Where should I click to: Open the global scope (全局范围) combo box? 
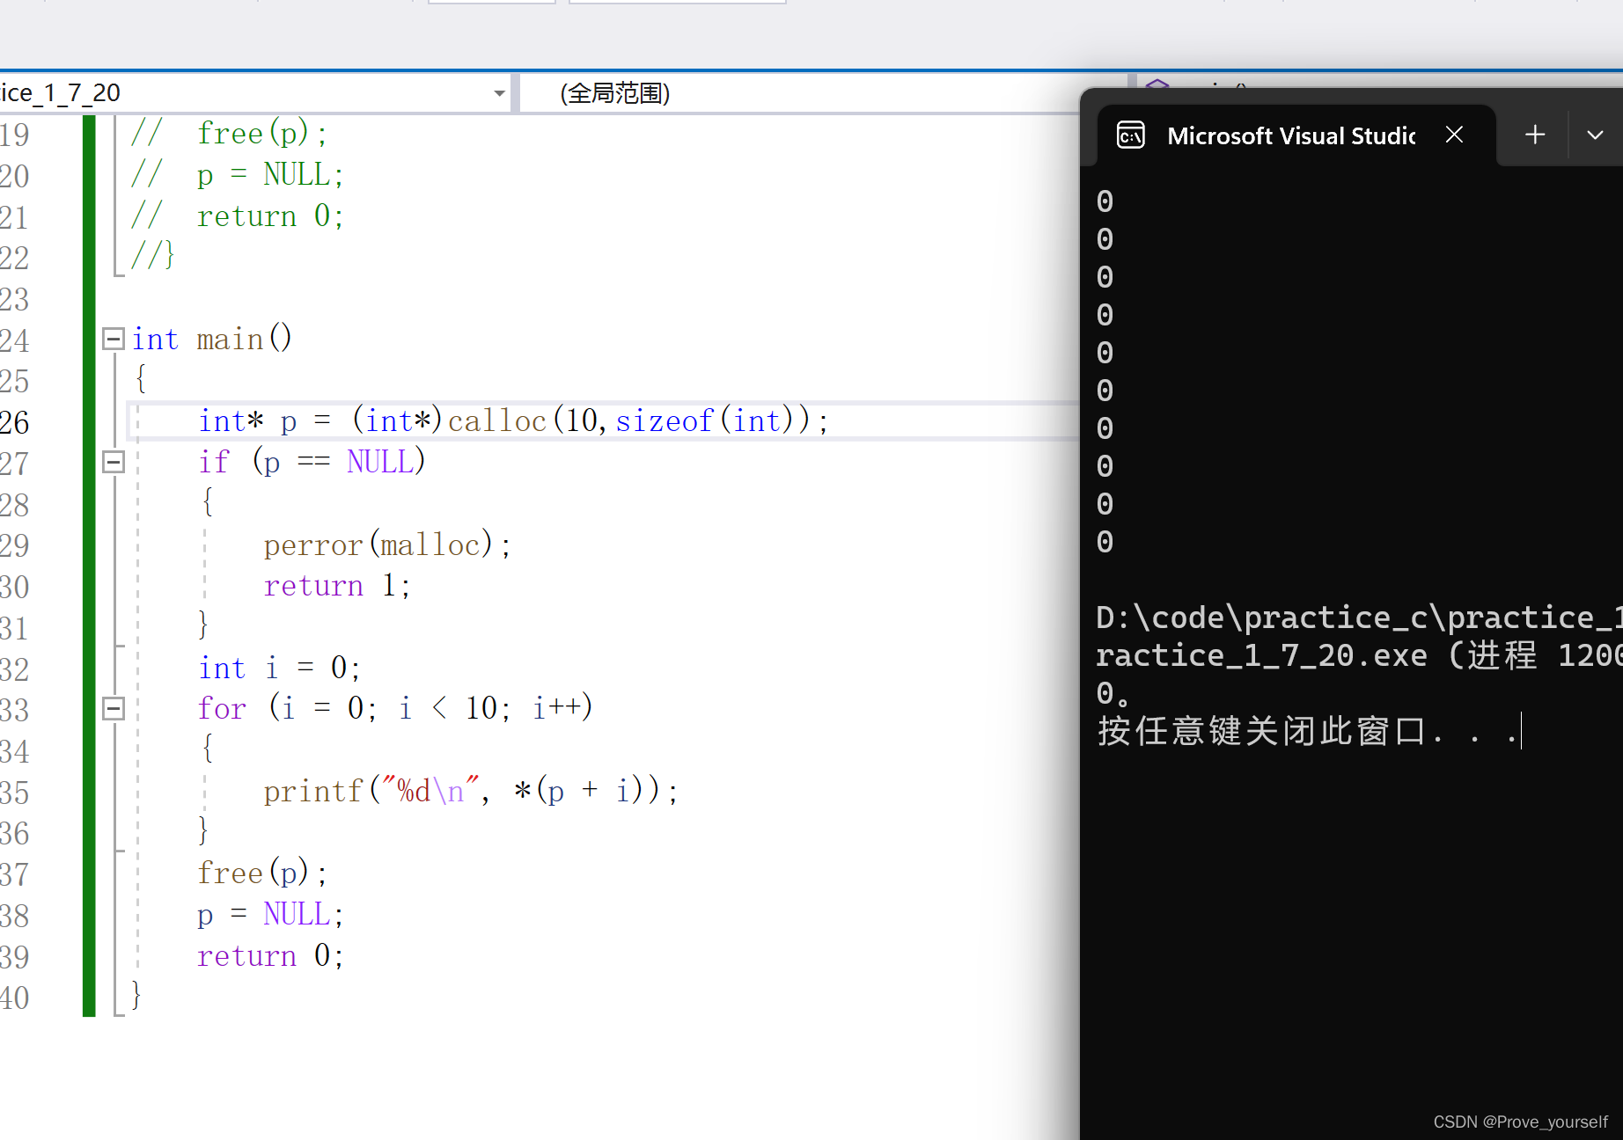point(799,93)
